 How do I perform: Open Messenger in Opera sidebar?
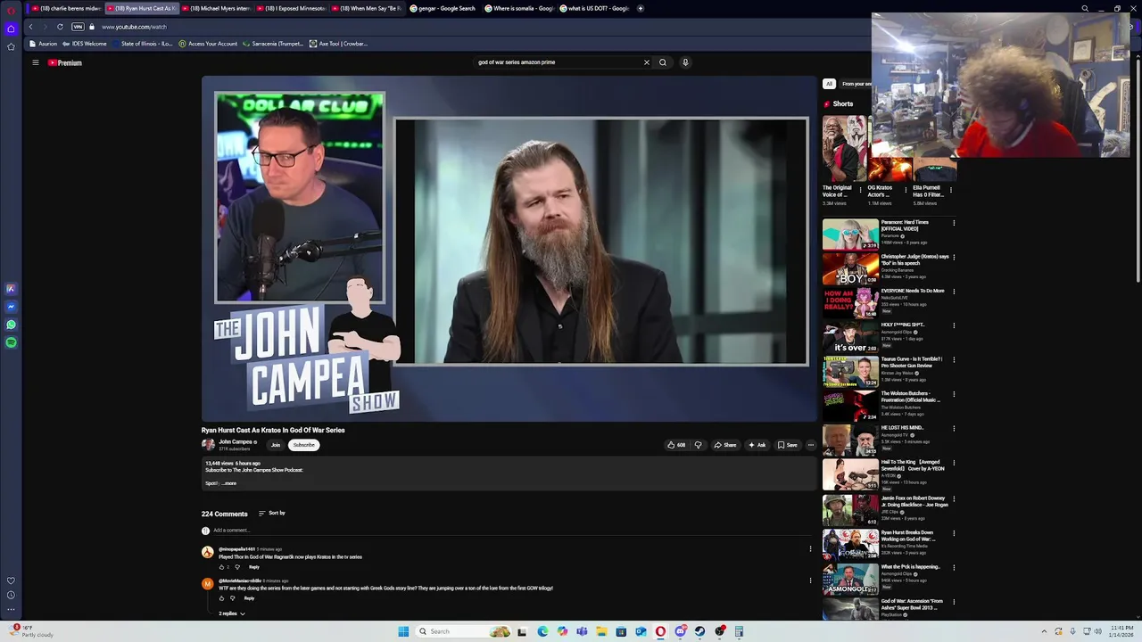click(11, 307)
